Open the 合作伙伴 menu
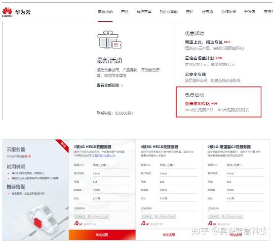The image size is (274, 243). [229, 12]
